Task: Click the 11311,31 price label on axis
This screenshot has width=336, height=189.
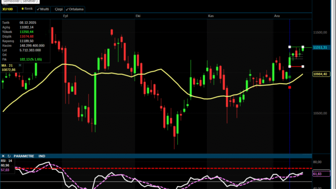Action: pyautogui.click(x=320, y=48)
